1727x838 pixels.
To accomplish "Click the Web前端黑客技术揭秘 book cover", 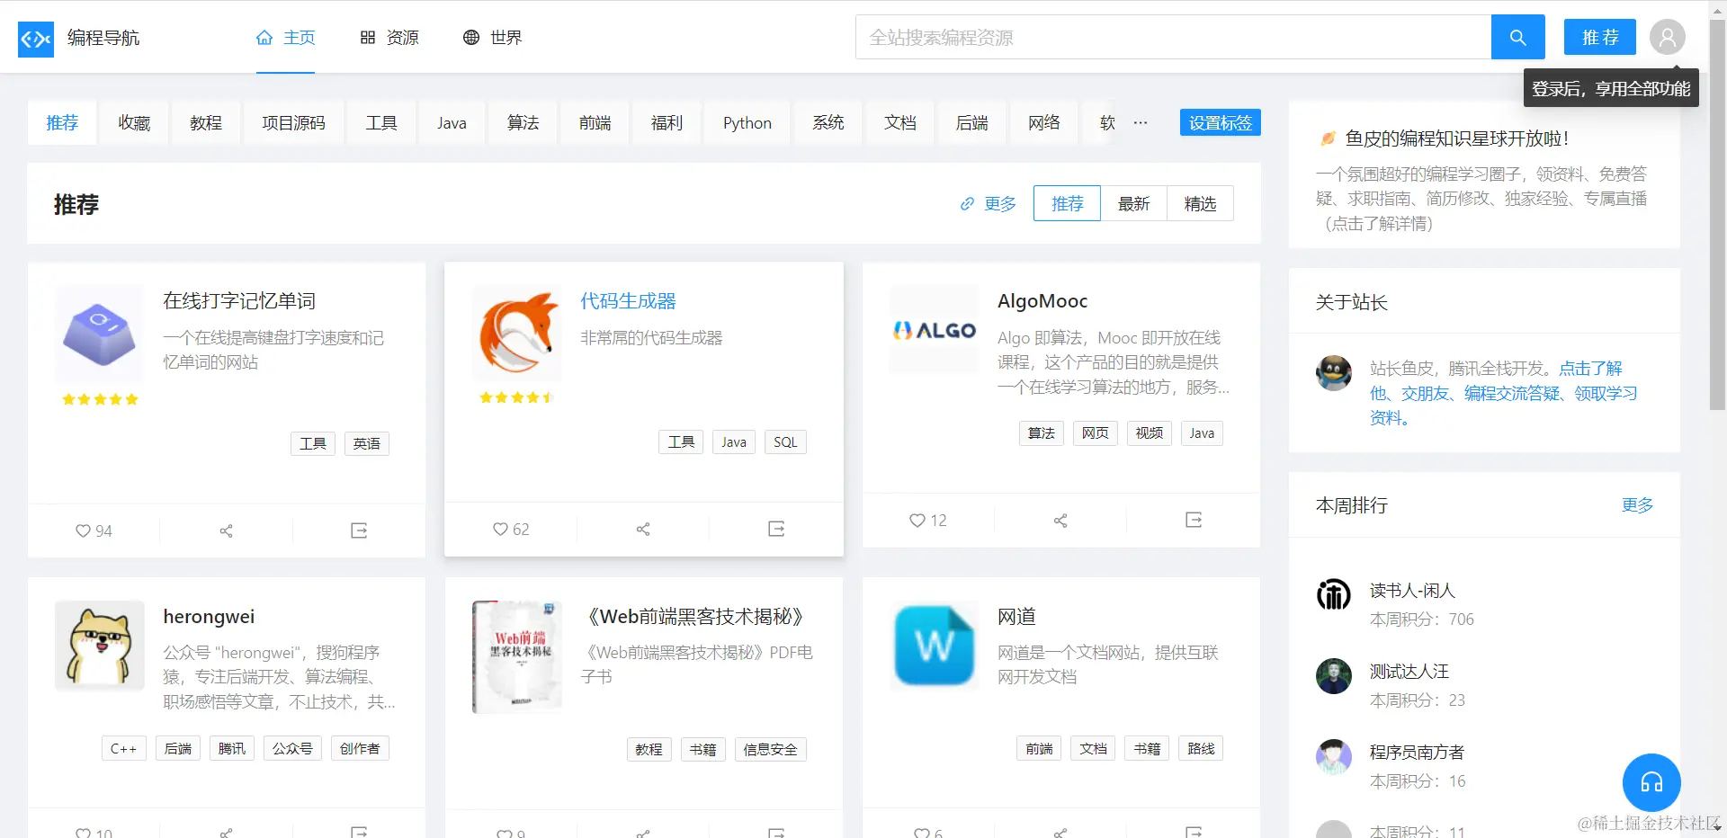I will 516,656.
